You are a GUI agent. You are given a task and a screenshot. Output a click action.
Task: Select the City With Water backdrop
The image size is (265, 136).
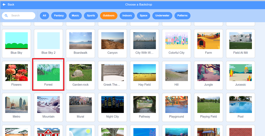(x=144, y=44)
